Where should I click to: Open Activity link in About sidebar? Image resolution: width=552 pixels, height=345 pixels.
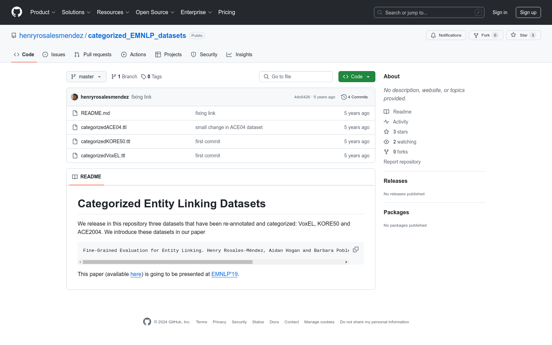click(396, 122)
